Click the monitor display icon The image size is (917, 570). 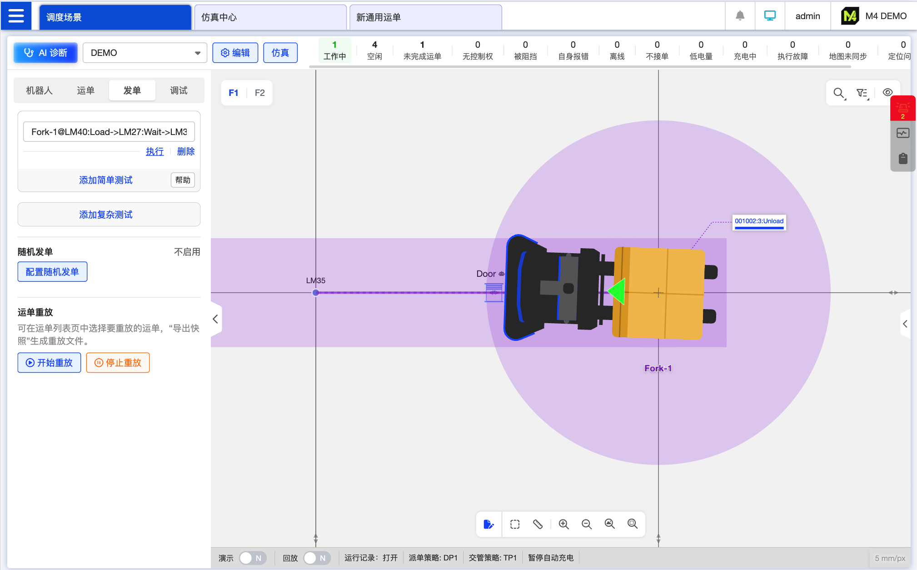[770, 16]
